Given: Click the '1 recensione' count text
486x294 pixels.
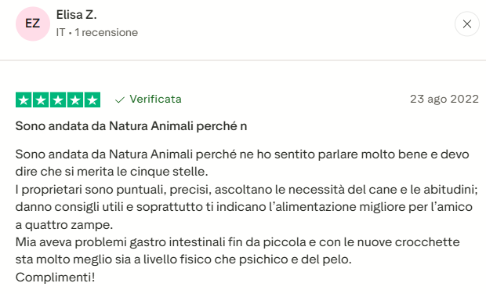Looking at the screenshot, I should (x=107, y=32).
